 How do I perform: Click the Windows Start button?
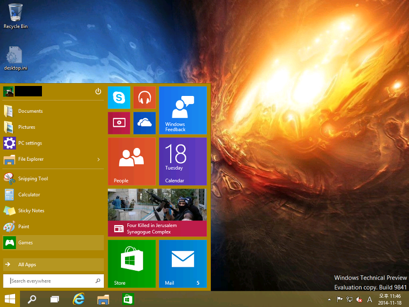10,299
